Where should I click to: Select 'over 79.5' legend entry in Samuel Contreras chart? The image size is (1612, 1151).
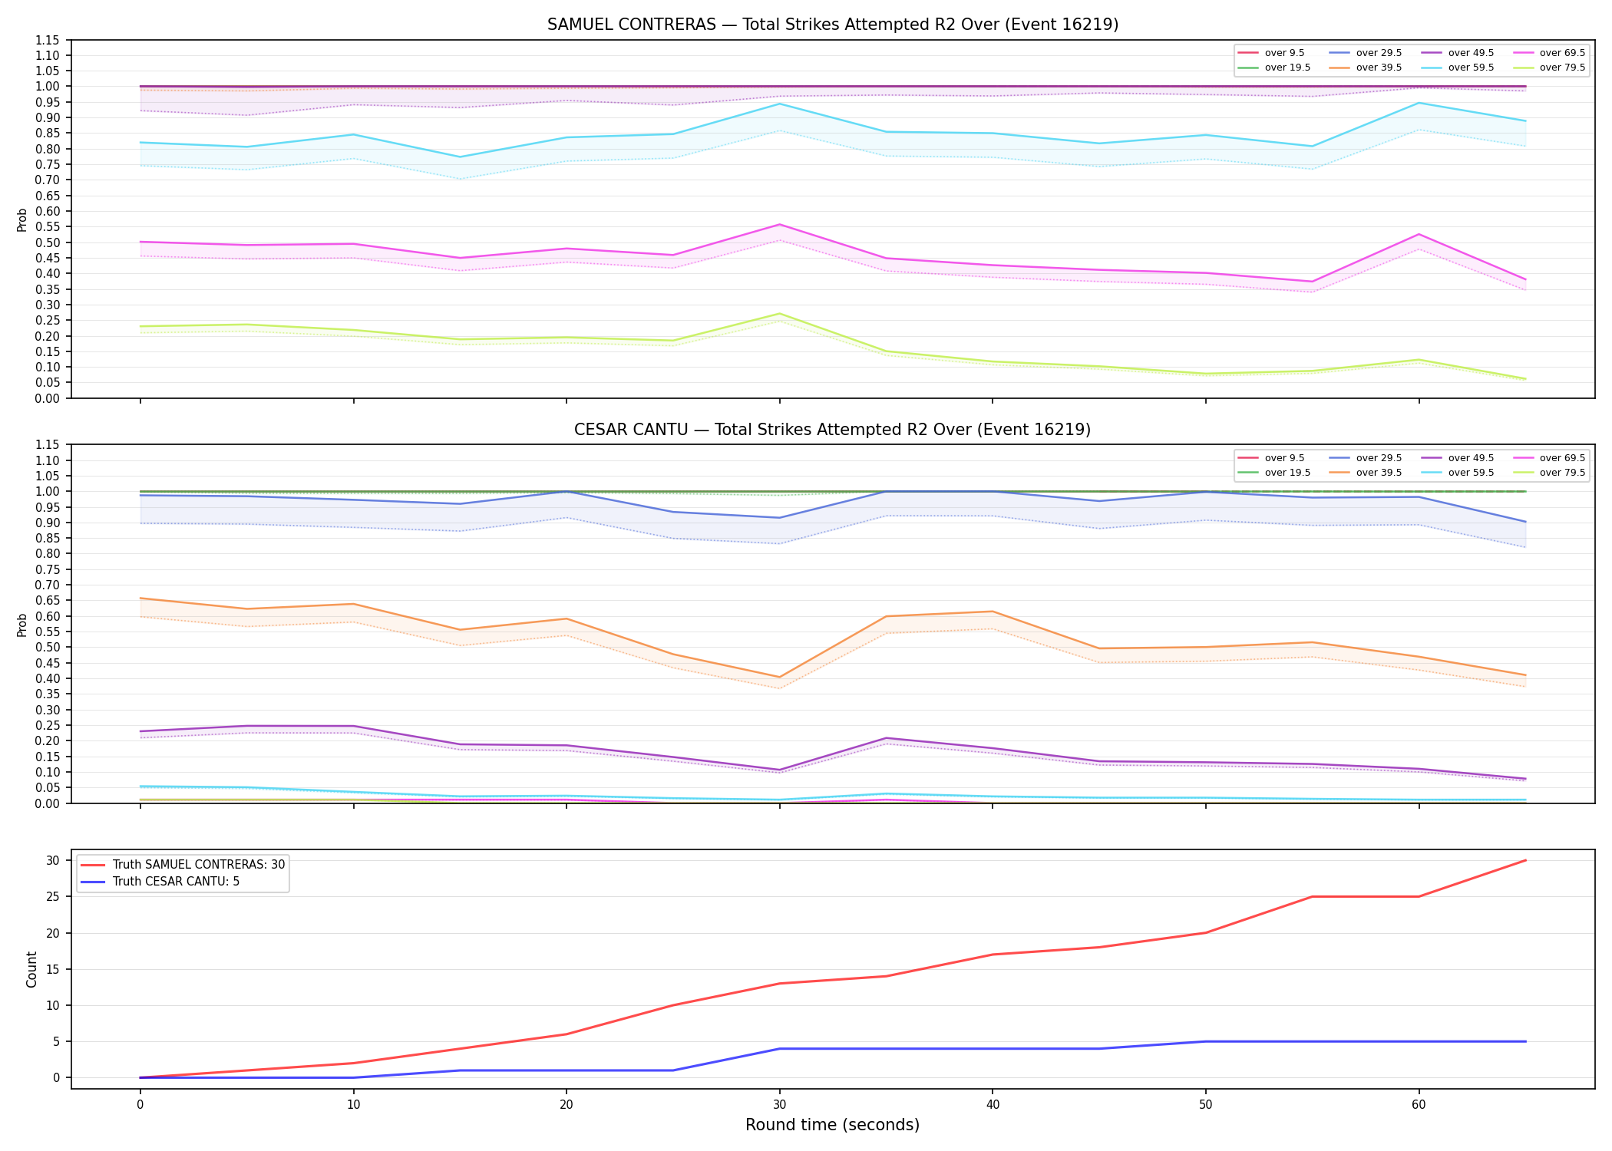tap(1549, 68)
